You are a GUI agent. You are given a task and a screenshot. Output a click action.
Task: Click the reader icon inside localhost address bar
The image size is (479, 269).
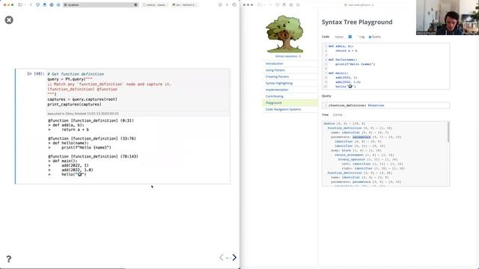point(135,5)
